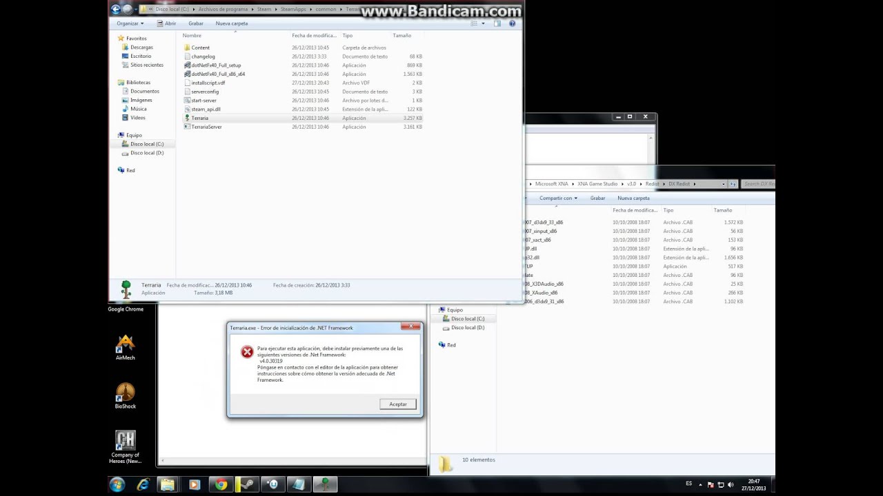Expand Bibliotecas in the Terraria window sidebar
This screenshot has height=496, width=883.
point(138,83)
